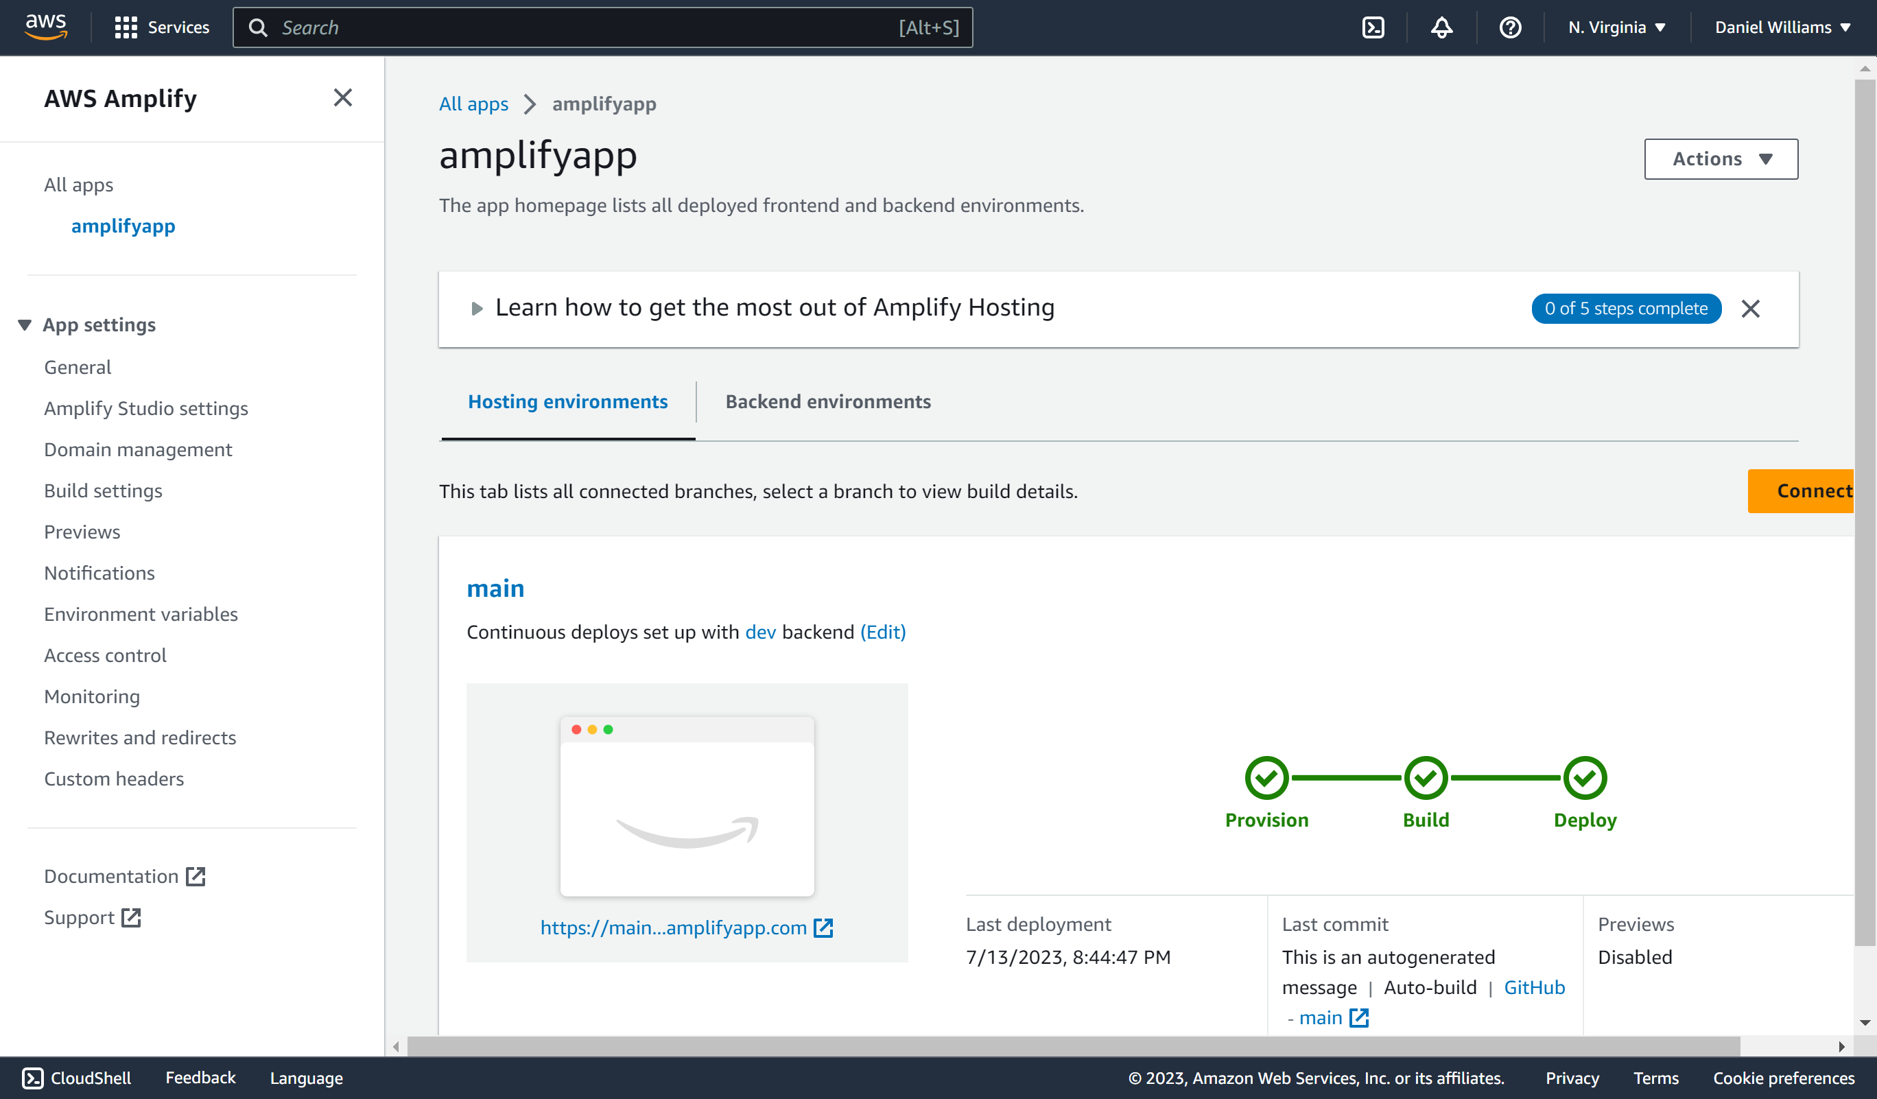Click the orange Connect button
This screenshot has height=1099, width=1877.
(1800, 491)
